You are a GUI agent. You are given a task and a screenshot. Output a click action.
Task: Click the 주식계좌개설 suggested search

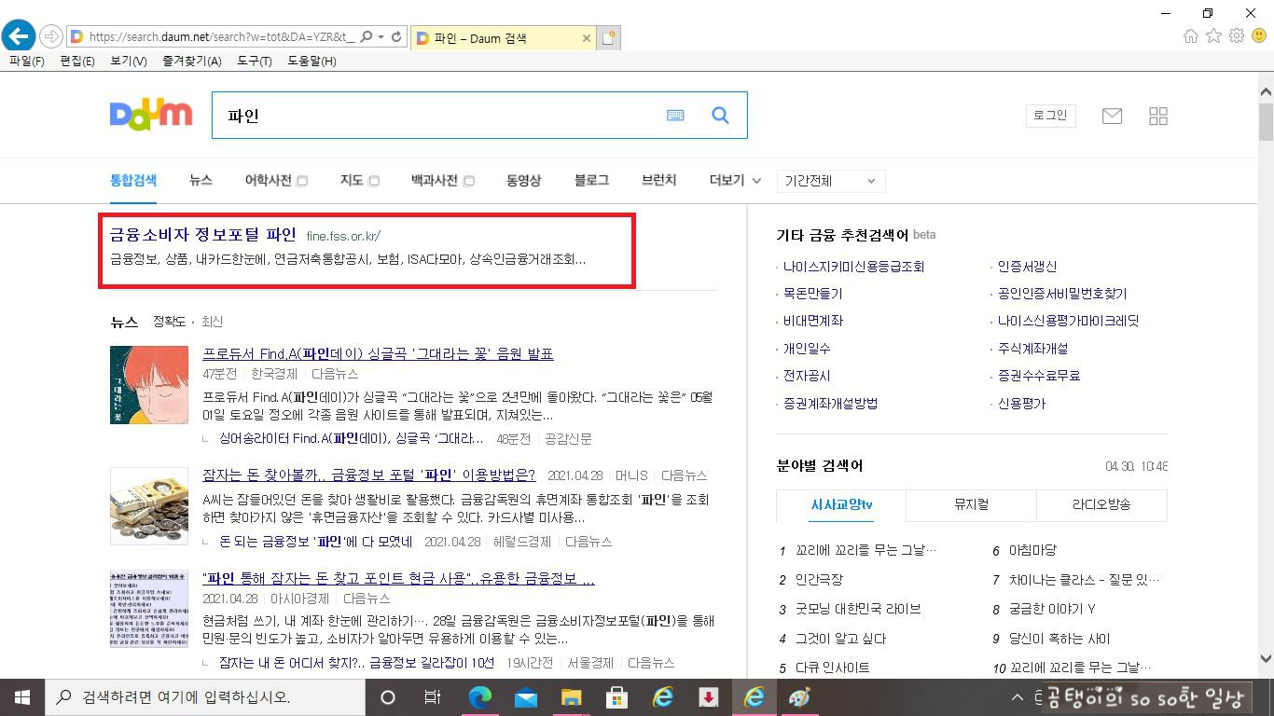pyautogui.click(x=1032, y=349)
